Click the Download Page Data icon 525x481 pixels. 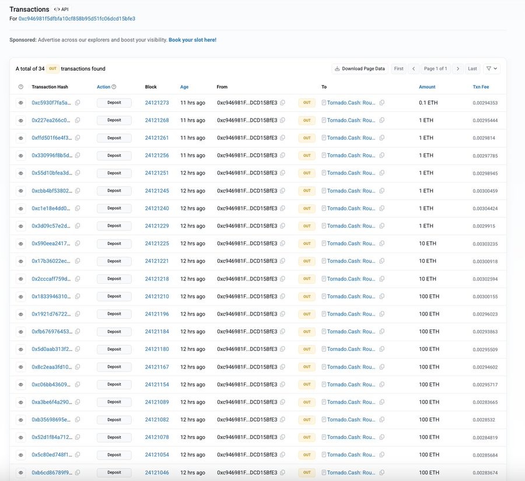click(x=337, y=68)
